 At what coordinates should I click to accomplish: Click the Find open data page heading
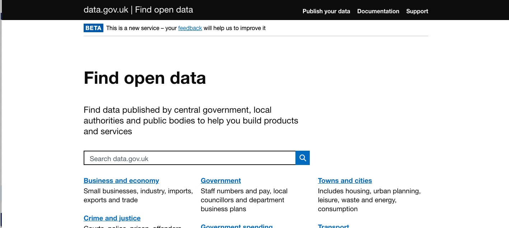point(144,78)
